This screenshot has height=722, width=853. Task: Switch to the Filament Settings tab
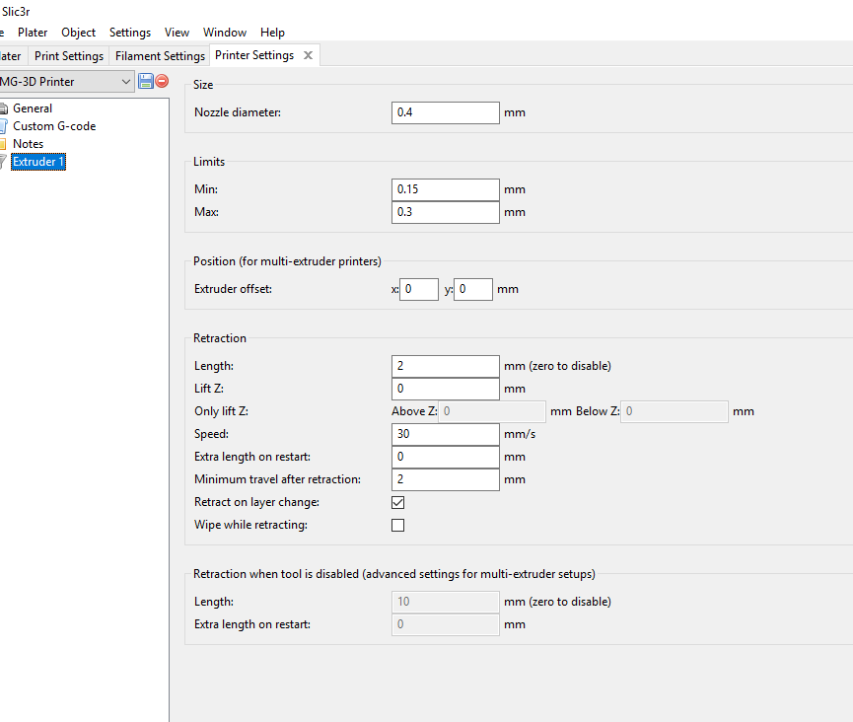[x=160, y=56]
